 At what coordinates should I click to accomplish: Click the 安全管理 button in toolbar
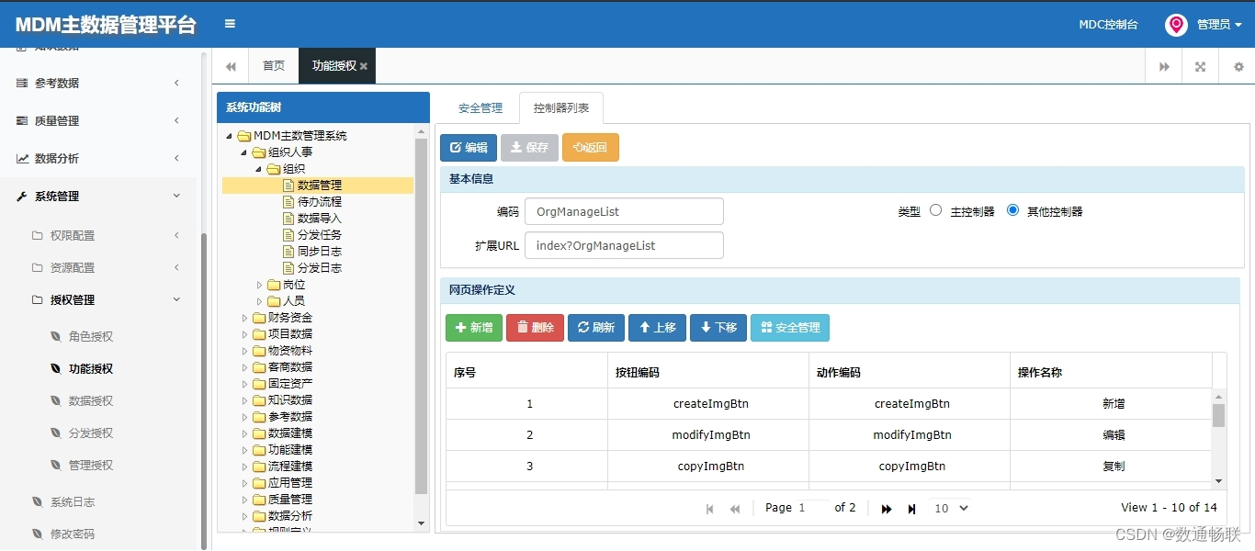click(x=790, y=328)
